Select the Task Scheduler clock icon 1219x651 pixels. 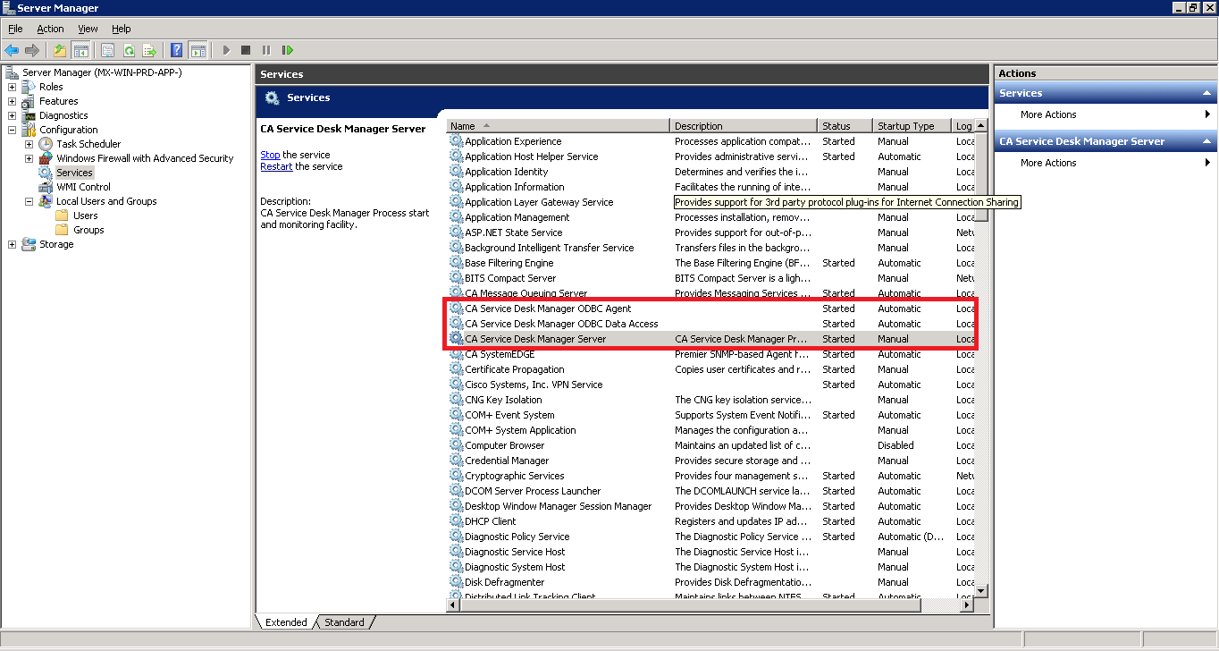tap(46, 144)
